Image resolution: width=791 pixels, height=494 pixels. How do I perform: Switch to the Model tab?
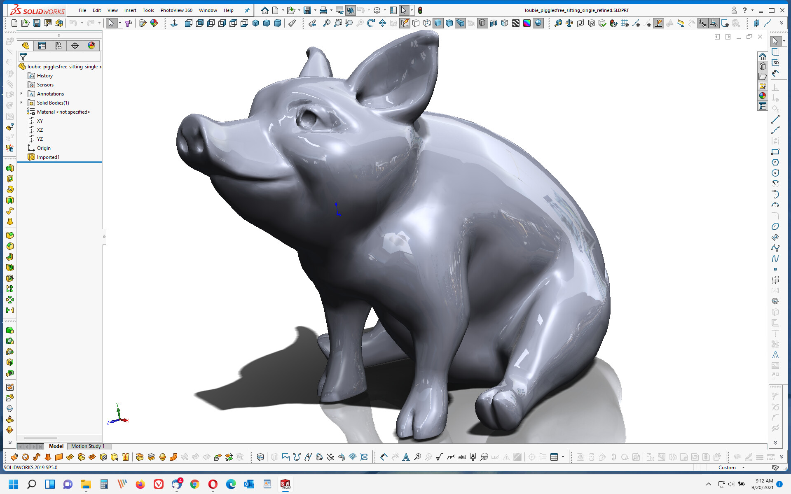tap(56, 446)
